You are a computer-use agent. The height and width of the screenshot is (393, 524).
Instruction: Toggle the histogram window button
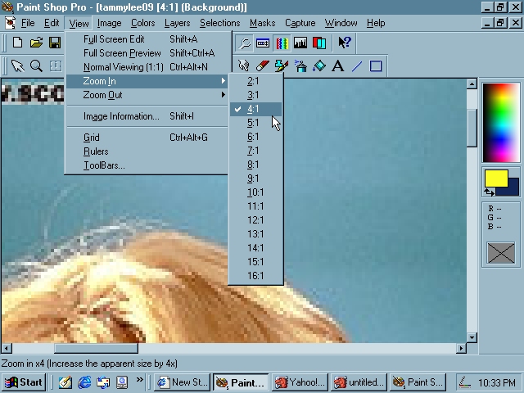[300, 43]
